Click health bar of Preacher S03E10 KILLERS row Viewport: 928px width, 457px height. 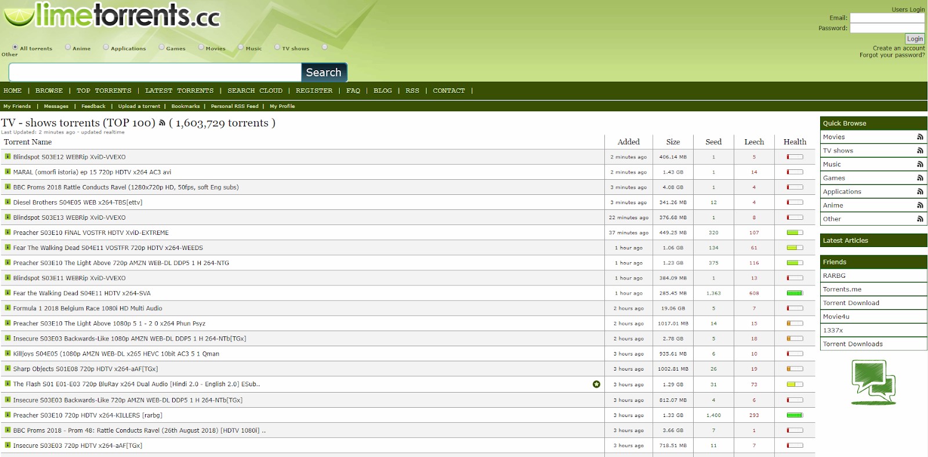pos(795,415)
